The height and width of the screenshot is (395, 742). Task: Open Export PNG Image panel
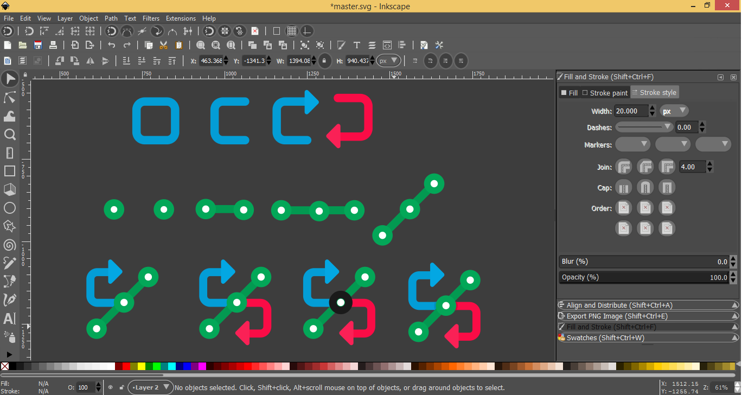click(648, 316)
